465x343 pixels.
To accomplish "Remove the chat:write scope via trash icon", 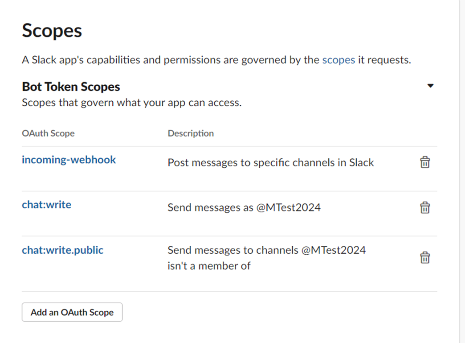I will 424,207.
